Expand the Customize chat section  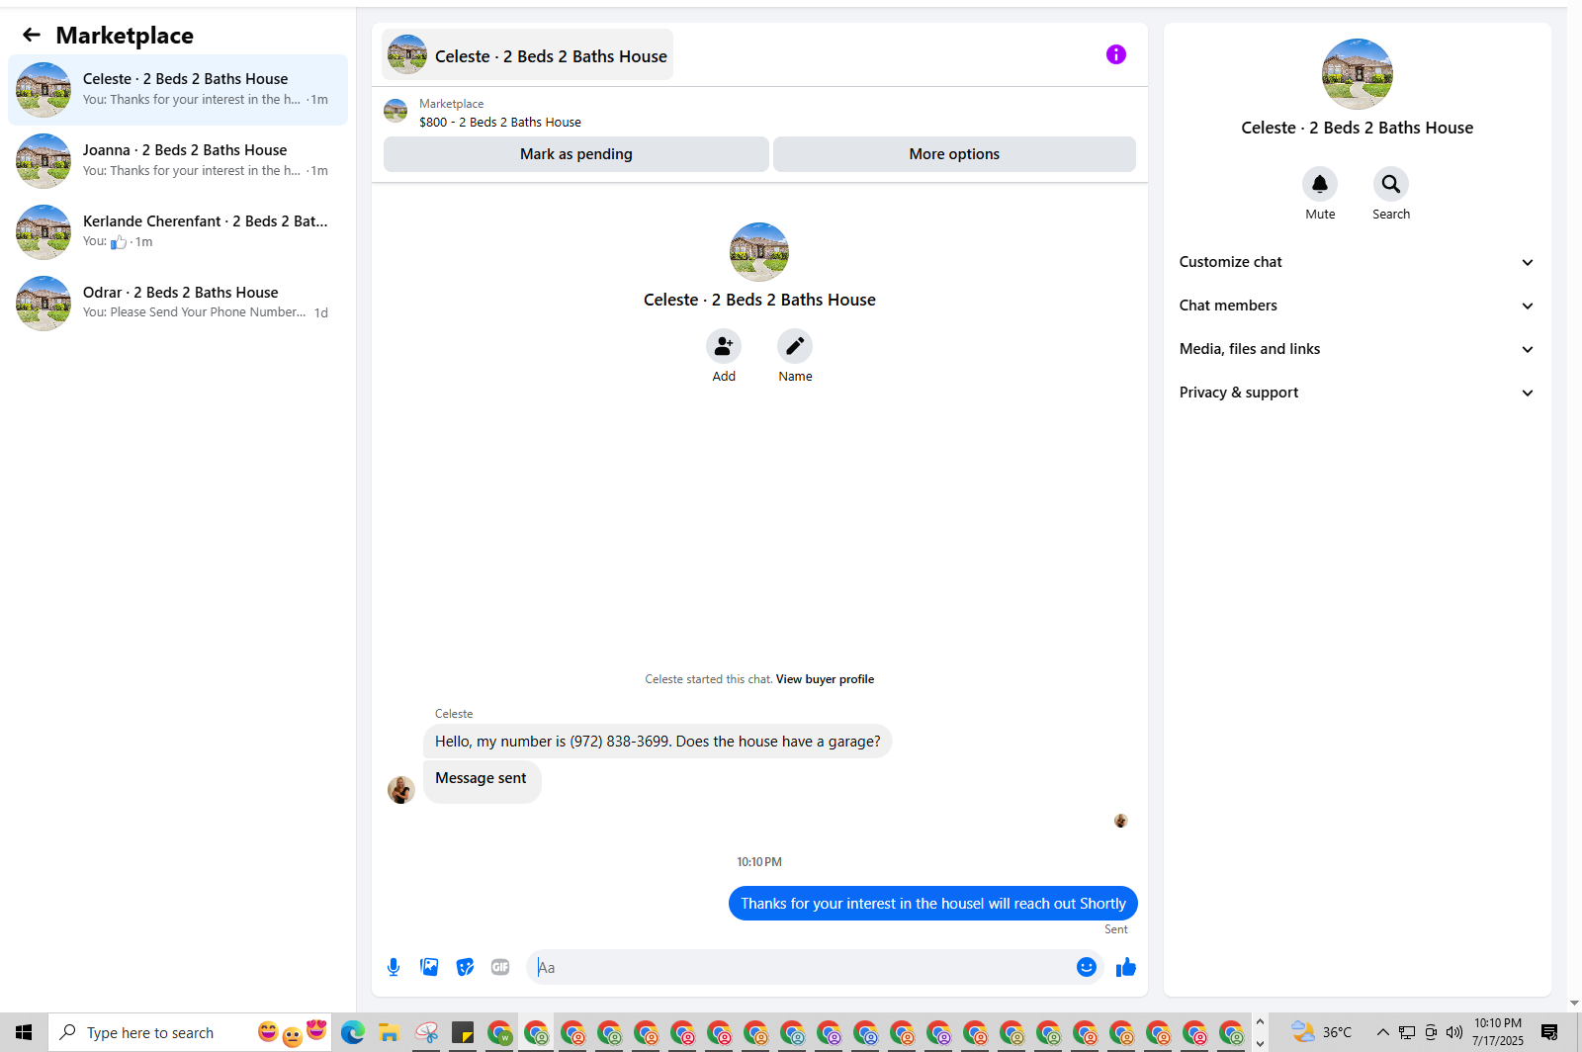pos(1358,262)
